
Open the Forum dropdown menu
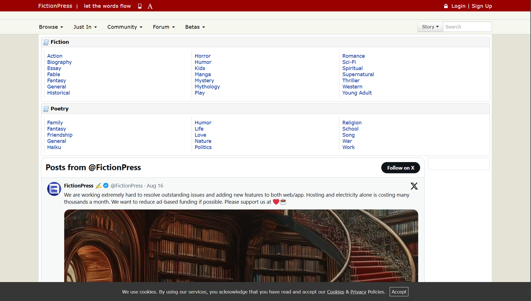[x=164, y=27]
